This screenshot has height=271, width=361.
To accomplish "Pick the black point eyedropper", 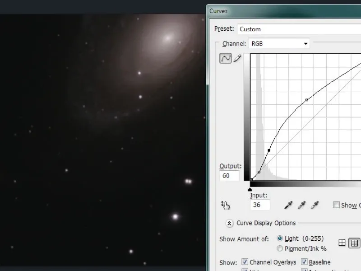I will pyautogui.click(x=288, y=206).
